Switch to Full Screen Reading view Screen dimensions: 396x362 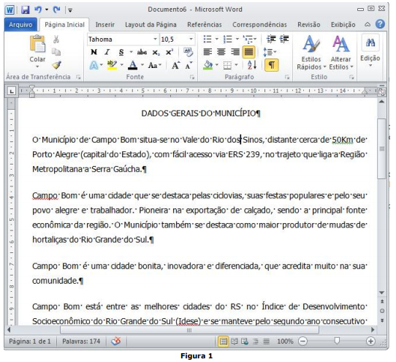[x=234, y=342]
